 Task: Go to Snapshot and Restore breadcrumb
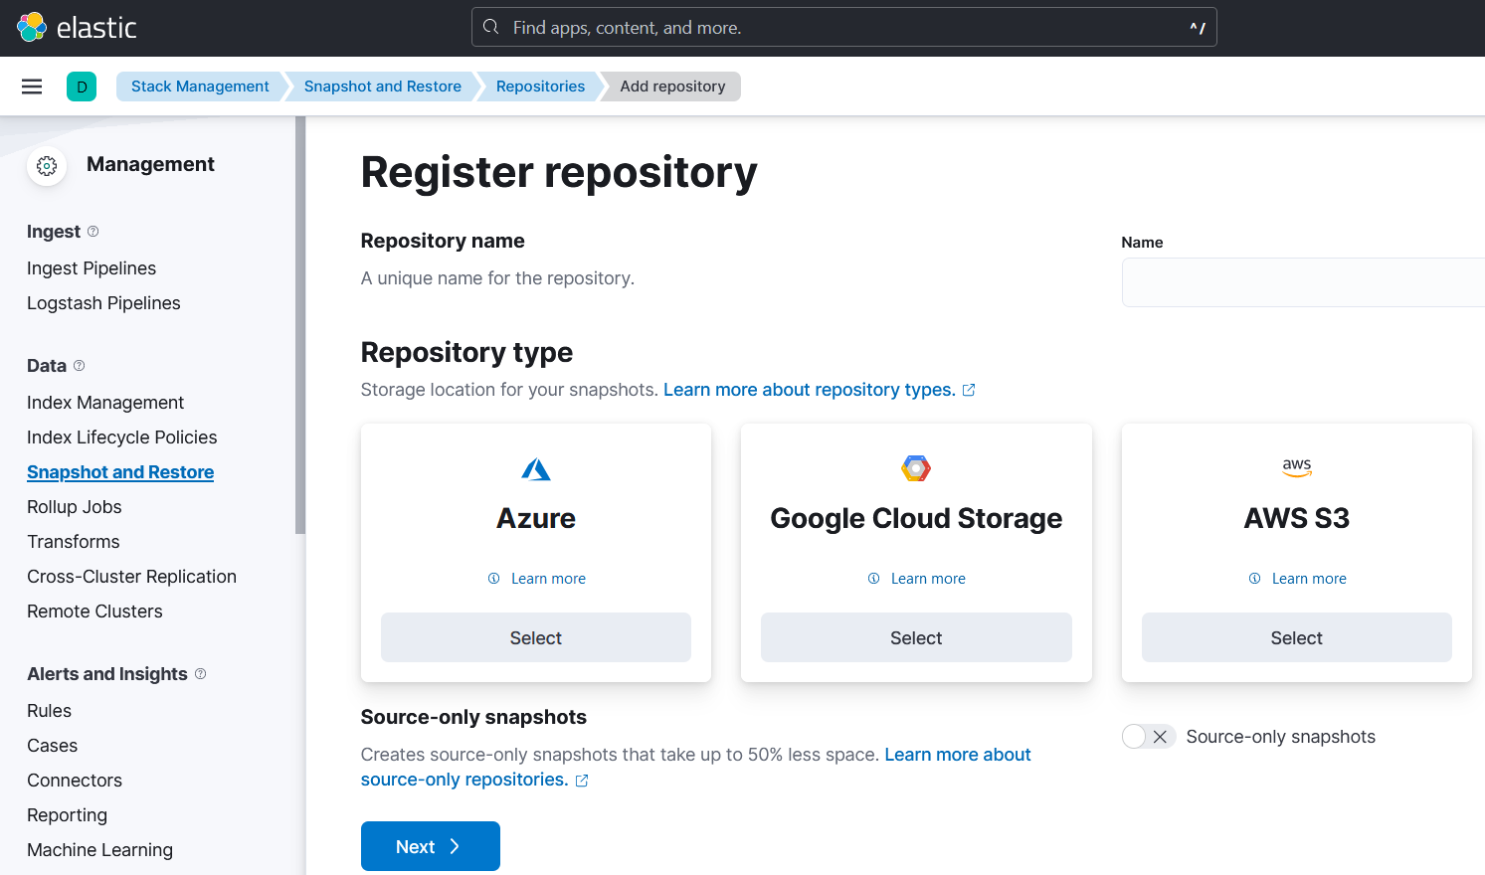383,87
